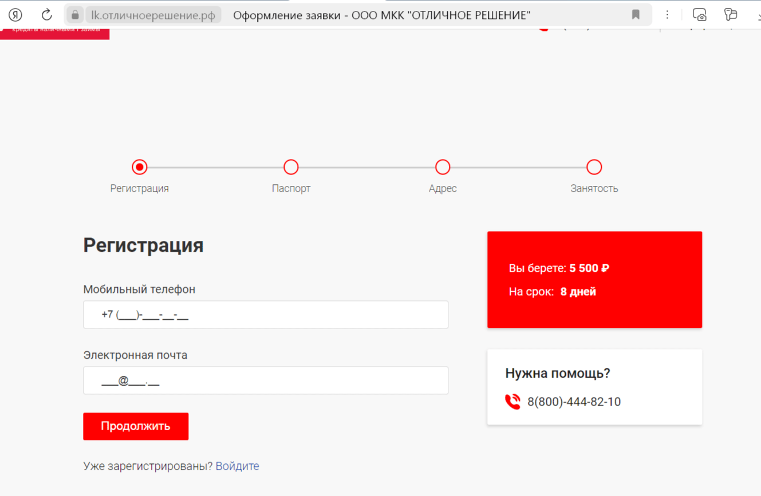Focus the Мобильный телефон input field

pyautogui.click(x=266, y=315)
